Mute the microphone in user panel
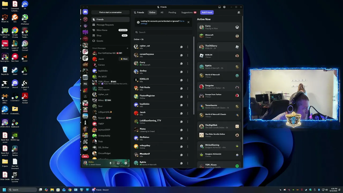 point(110,163)
